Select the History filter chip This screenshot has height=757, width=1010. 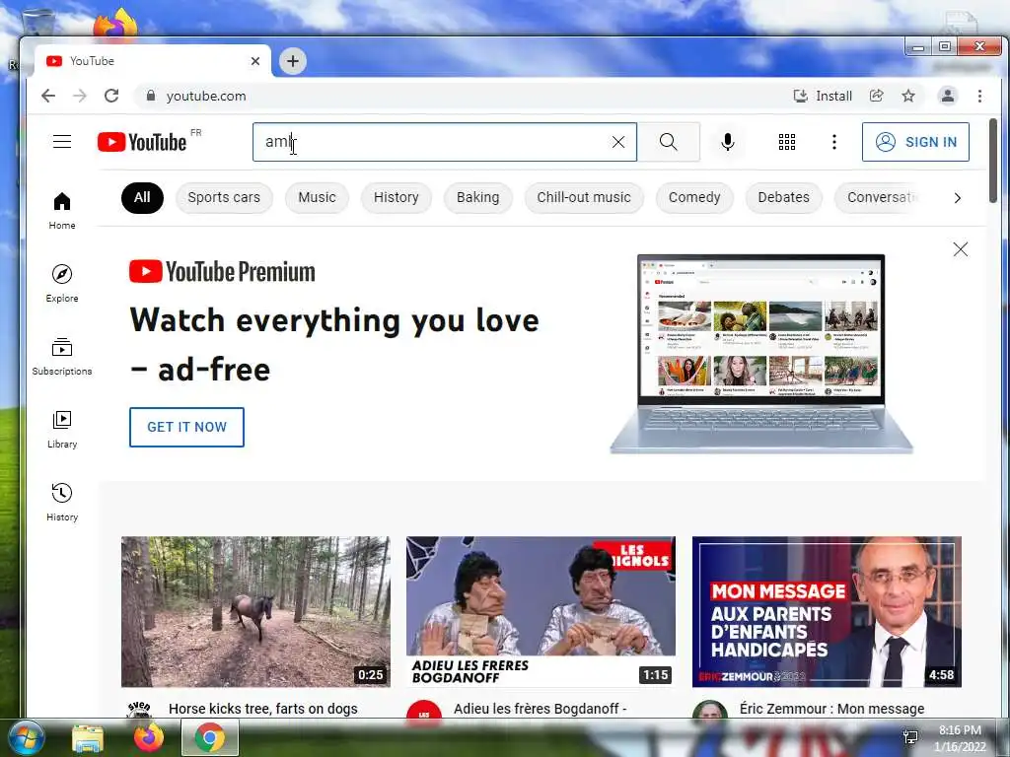click(x=397, y=197)
